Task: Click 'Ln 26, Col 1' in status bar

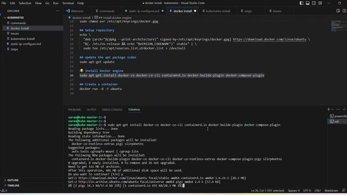Action: click(x=267, y=190)
